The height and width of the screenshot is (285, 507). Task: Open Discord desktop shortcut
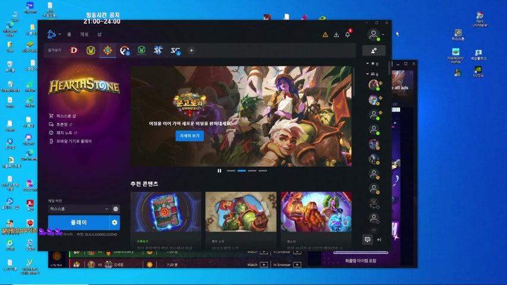pyautogui.click(x=29, y=140)
